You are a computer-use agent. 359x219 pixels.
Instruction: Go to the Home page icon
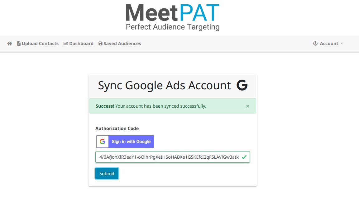click(10, 44)
